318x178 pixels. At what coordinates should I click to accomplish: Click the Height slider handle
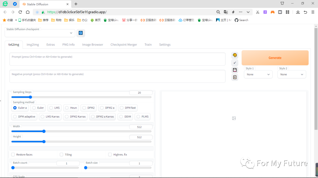[44, 142]
